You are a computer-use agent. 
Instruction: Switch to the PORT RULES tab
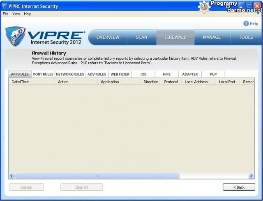[x=43, y=75]
